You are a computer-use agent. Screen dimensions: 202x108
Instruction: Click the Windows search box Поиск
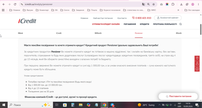click(30, 105)
